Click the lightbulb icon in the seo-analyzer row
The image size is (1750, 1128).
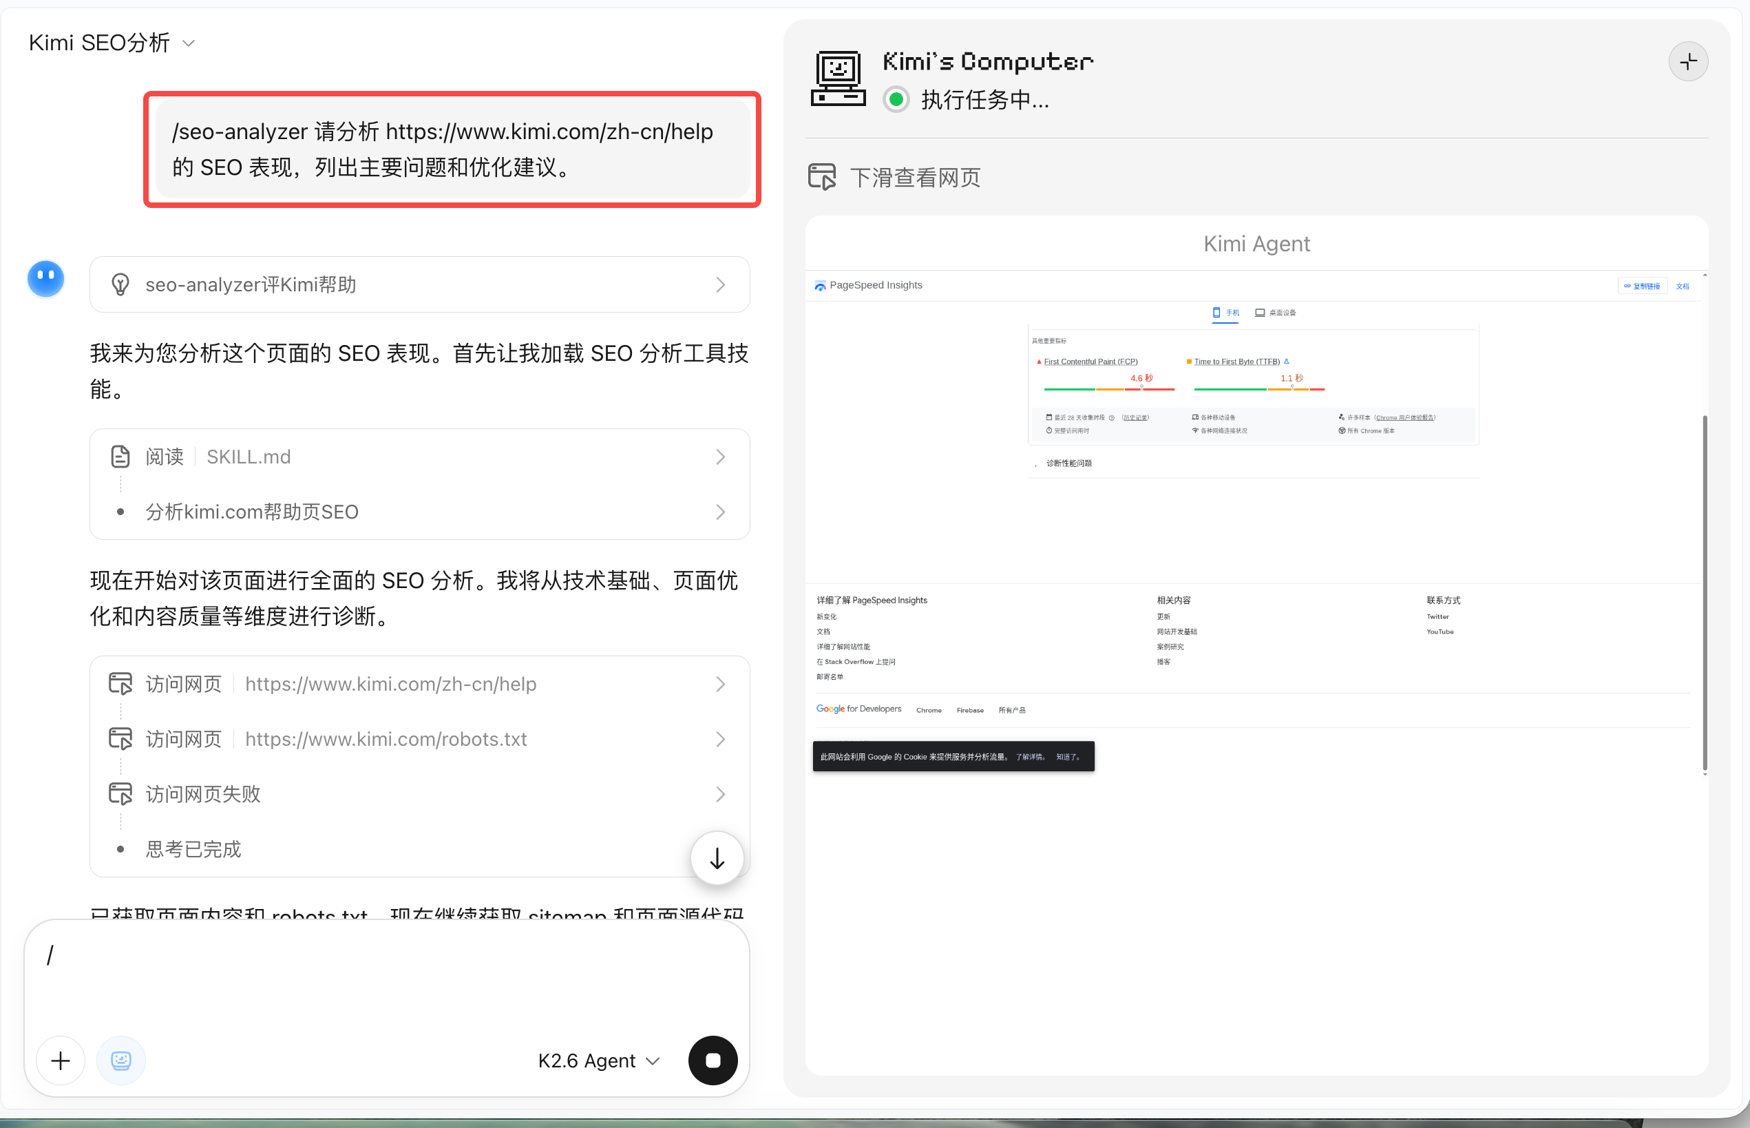(x=120, y=284)
